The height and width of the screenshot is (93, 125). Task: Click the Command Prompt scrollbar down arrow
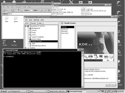point(82,87)
